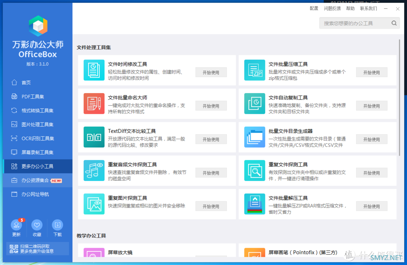Go to 首页 in the sidebar
Image resolution: width=407 pixels, height=265 pixels.
pos(38,83)
